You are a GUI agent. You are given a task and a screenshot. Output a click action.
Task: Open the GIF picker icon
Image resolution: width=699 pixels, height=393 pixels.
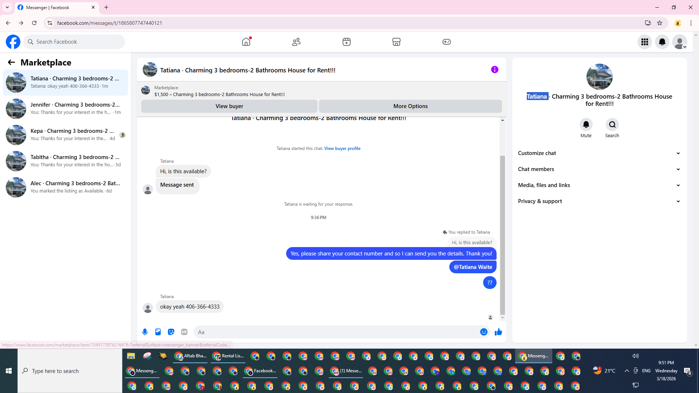pos(184,332)
